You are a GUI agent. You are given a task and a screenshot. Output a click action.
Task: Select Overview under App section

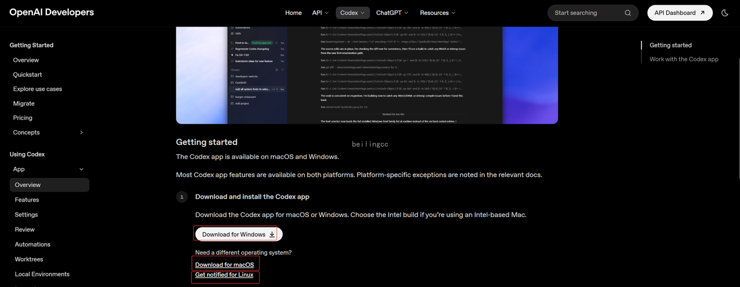[49, 185]
